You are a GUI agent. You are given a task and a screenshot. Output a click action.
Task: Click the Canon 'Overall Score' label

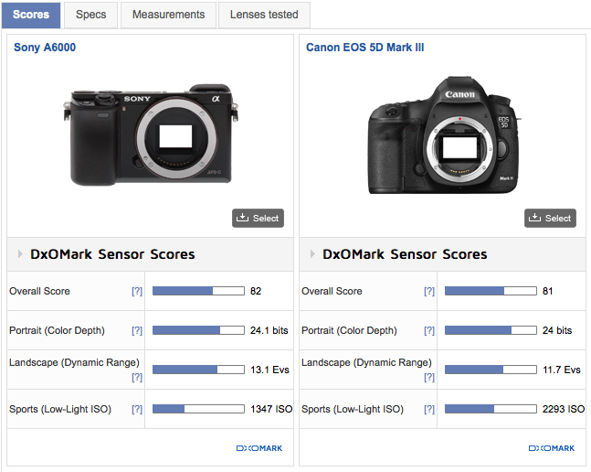[x=332, y=291]
